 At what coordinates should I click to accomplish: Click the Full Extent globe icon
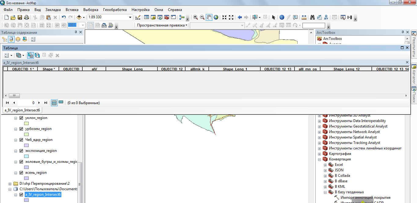tap(216, 17)
